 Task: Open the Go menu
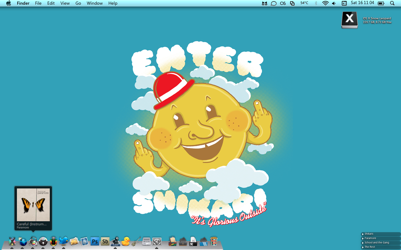click(x=78, y=3)
